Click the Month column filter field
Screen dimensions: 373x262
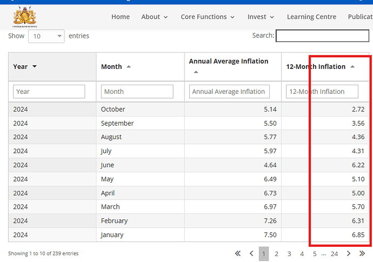pos(137,92)
